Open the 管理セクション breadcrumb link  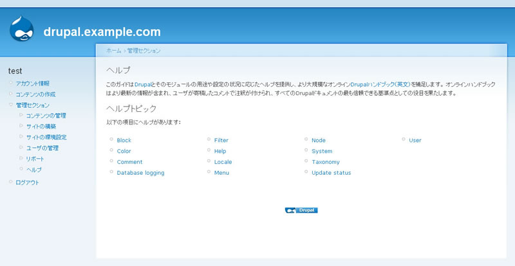(x=144, y=51)
